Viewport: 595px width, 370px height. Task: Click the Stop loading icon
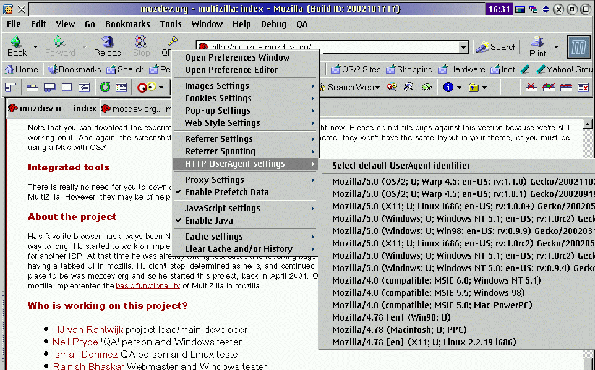141,41
